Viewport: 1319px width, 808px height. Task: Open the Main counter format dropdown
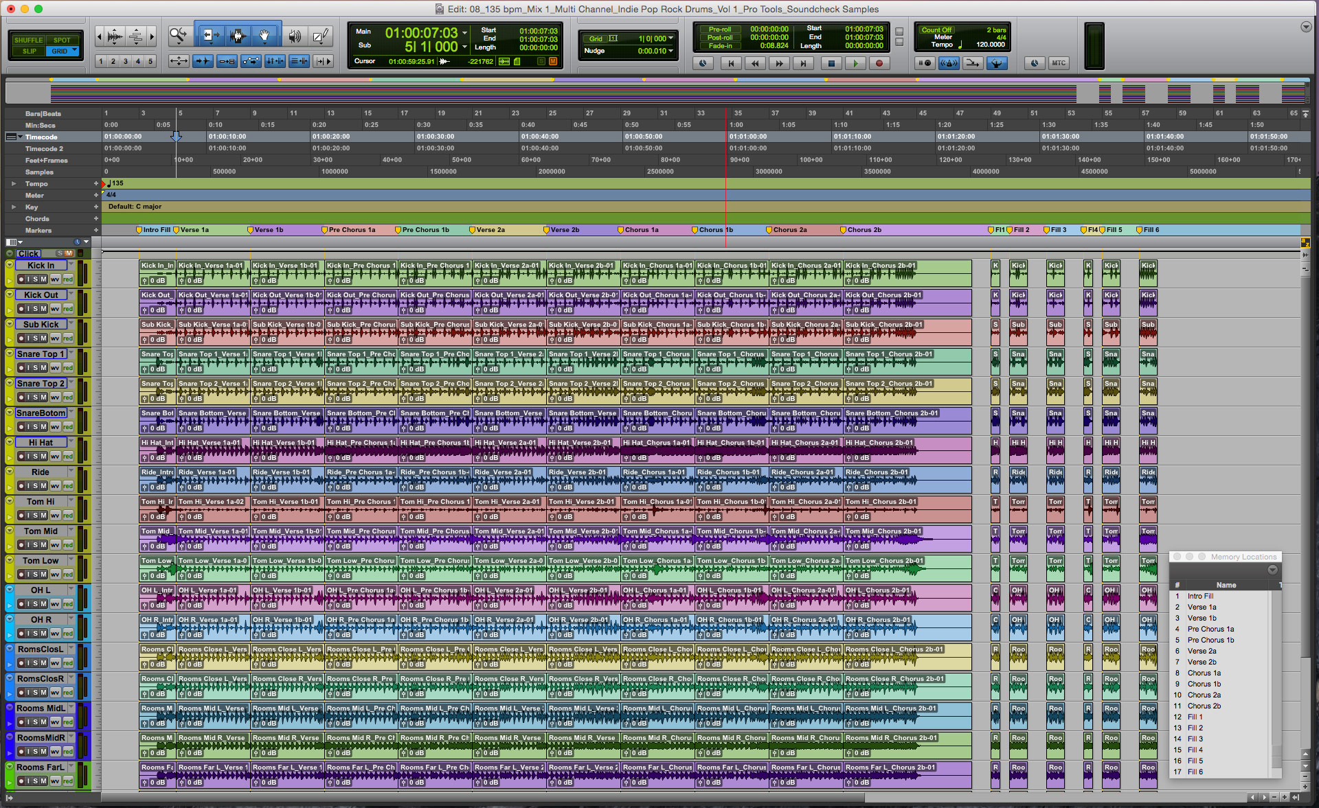point(465,32)
